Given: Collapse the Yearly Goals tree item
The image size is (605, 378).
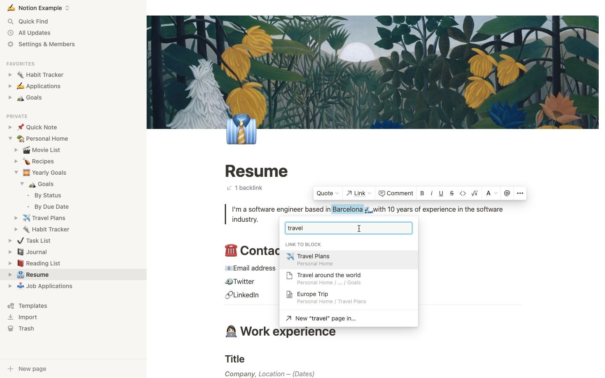Looking at the screenshot, I should click(x=16, y=173).
